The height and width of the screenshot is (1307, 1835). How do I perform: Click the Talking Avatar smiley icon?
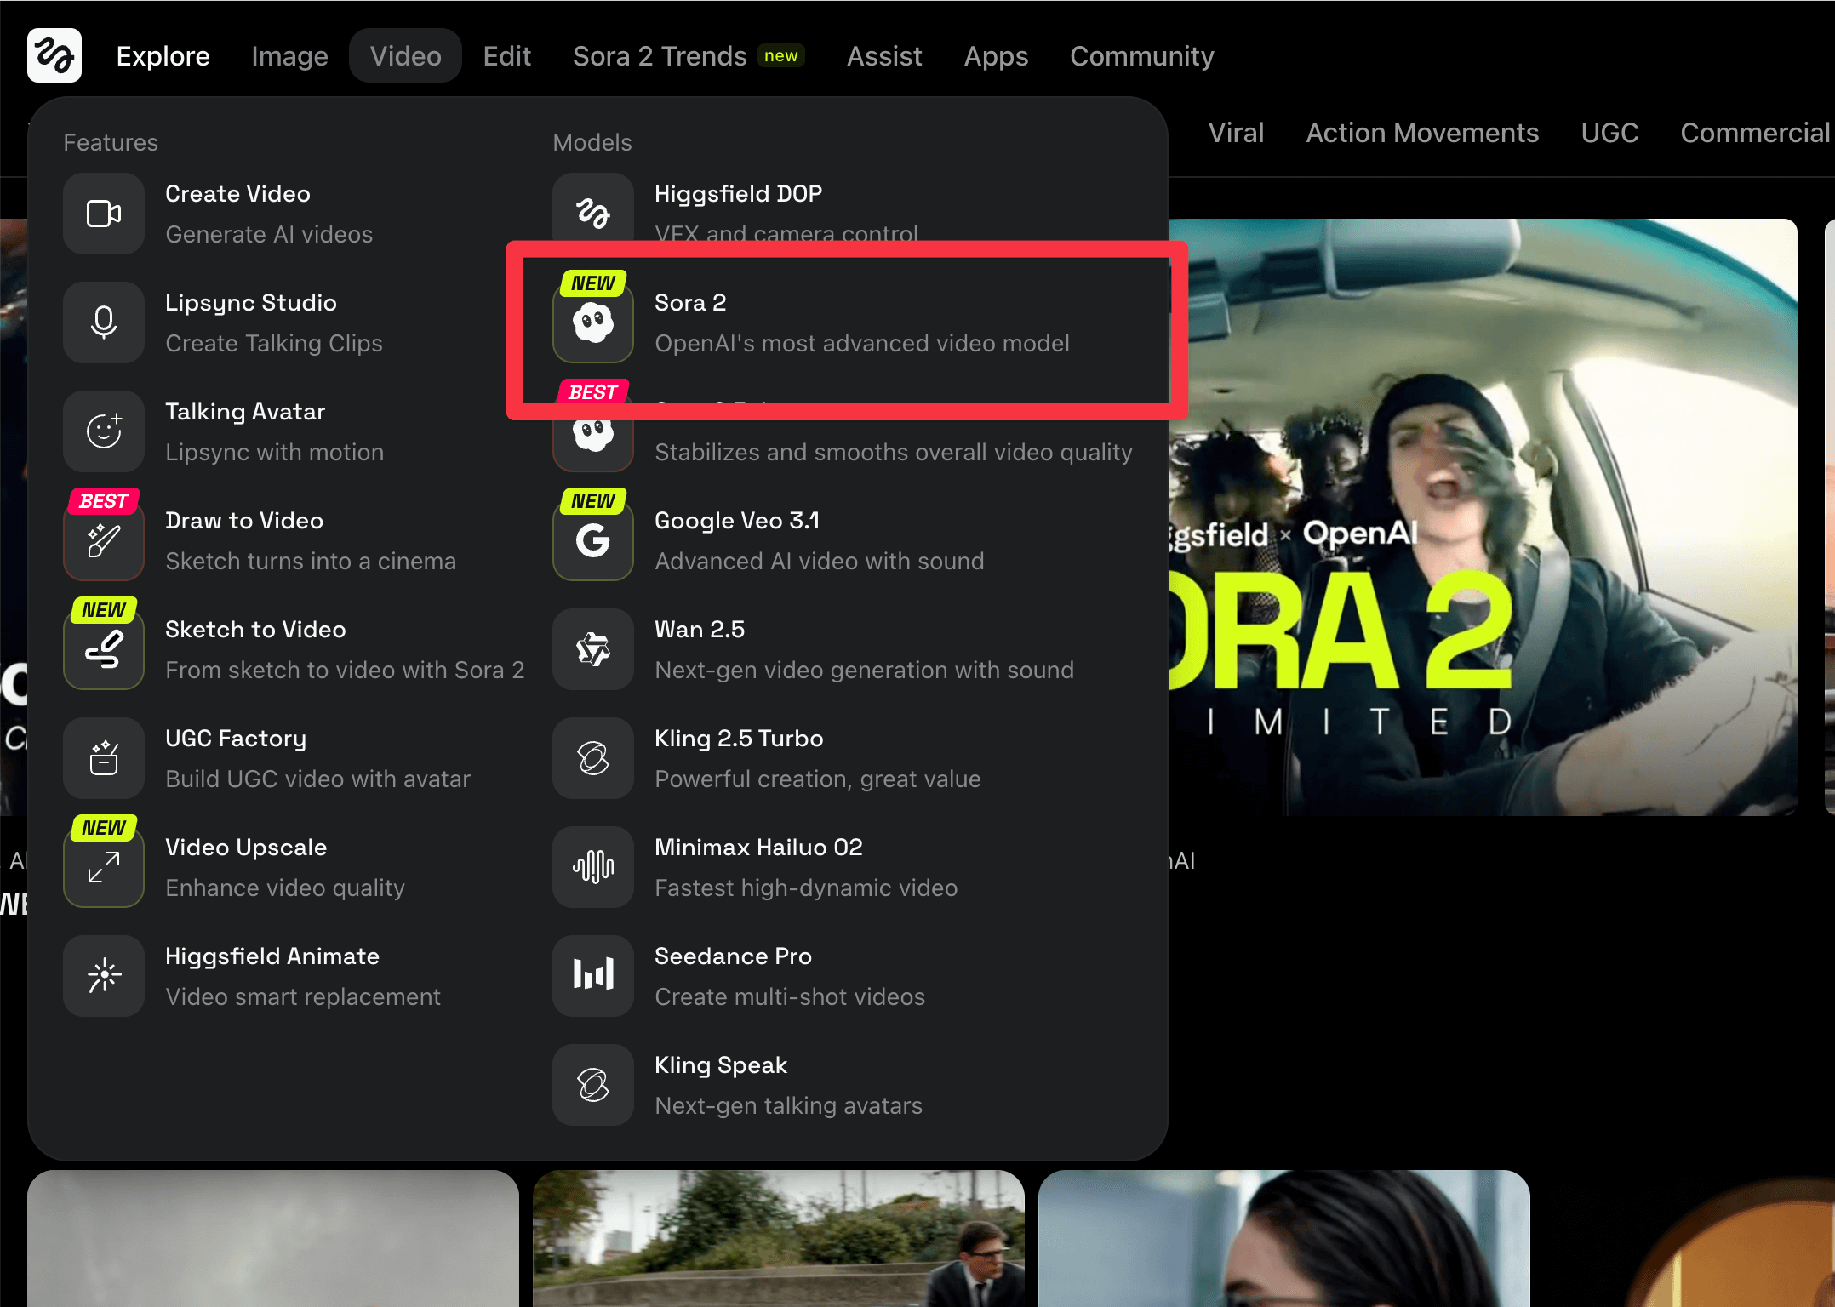point(104,431)
